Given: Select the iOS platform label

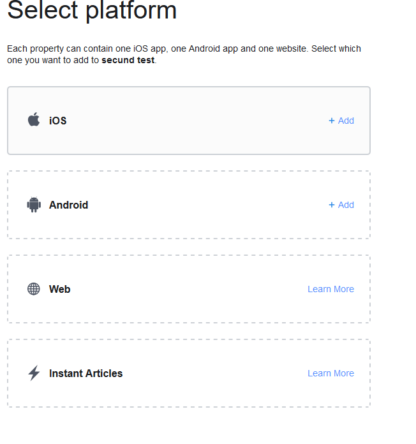Looking at the screenshot, I should point(58,121).
